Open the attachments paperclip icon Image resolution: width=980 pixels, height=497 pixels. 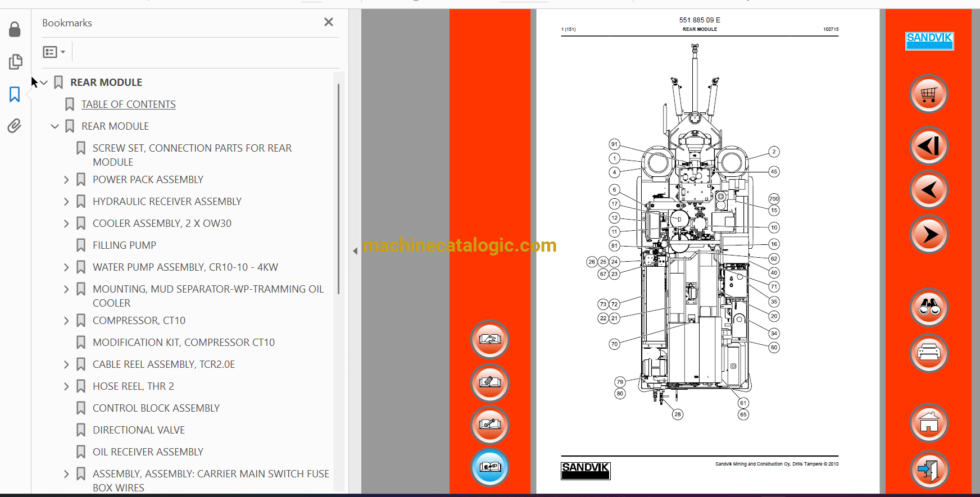[15, 126]
